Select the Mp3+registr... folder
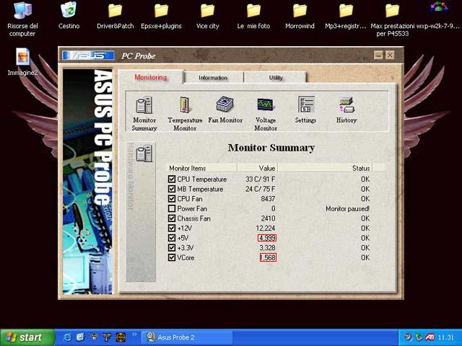 (346, 11)
